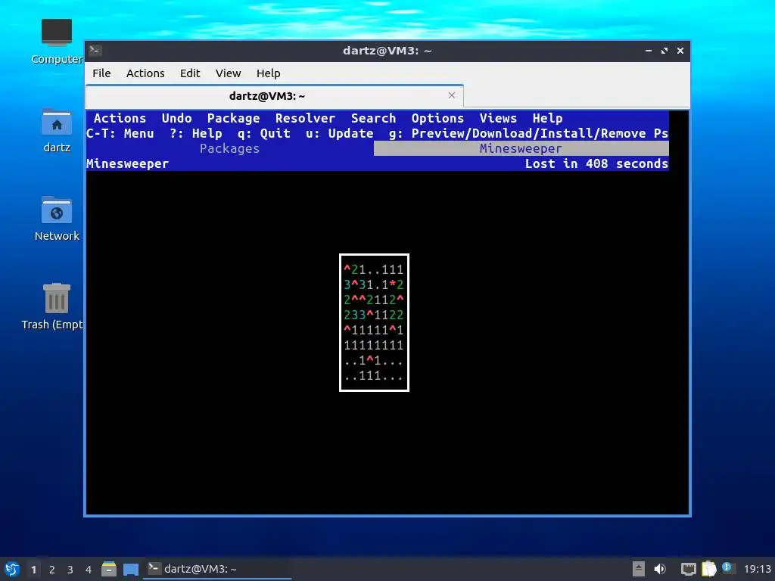Switch to workspace 2 on the taskbar
The width and height of the screenshot is (775, 581).
(x=52, y=570)
